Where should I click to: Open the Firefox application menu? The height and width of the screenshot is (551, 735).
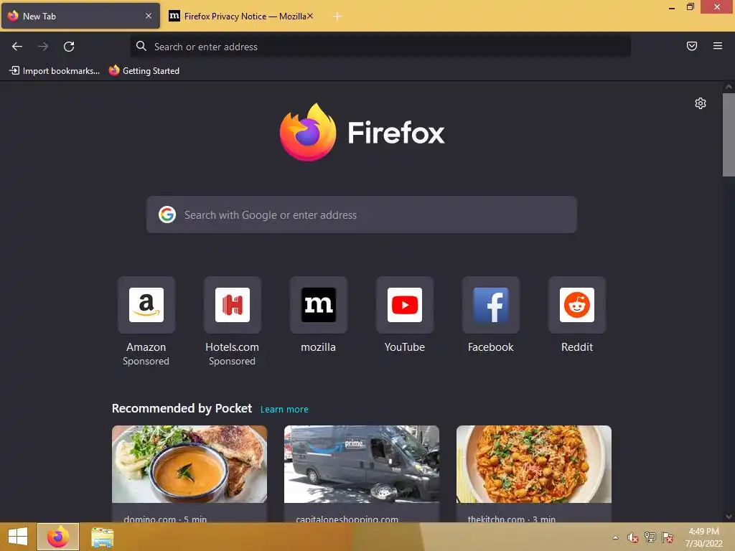coord(717,46)
